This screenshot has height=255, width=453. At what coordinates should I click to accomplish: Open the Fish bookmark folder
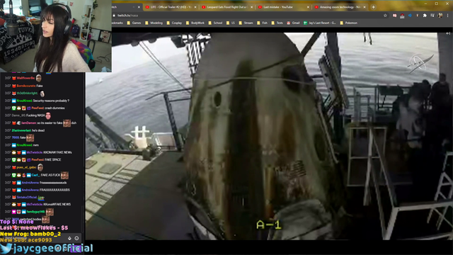[x=262, y=23]
